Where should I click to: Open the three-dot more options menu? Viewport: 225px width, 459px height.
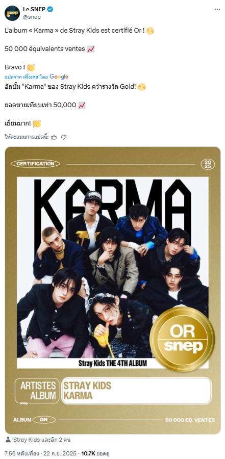(x=217, y=9)
